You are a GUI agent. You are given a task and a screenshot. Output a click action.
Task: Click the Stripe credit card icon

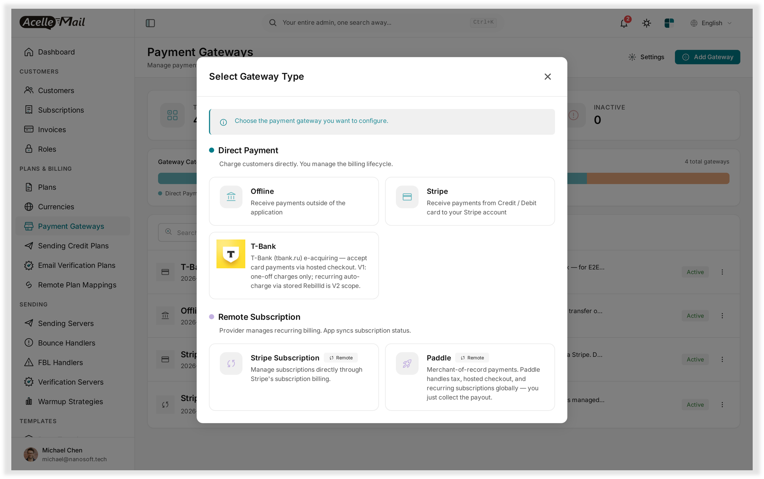click(x=407, y=197)
